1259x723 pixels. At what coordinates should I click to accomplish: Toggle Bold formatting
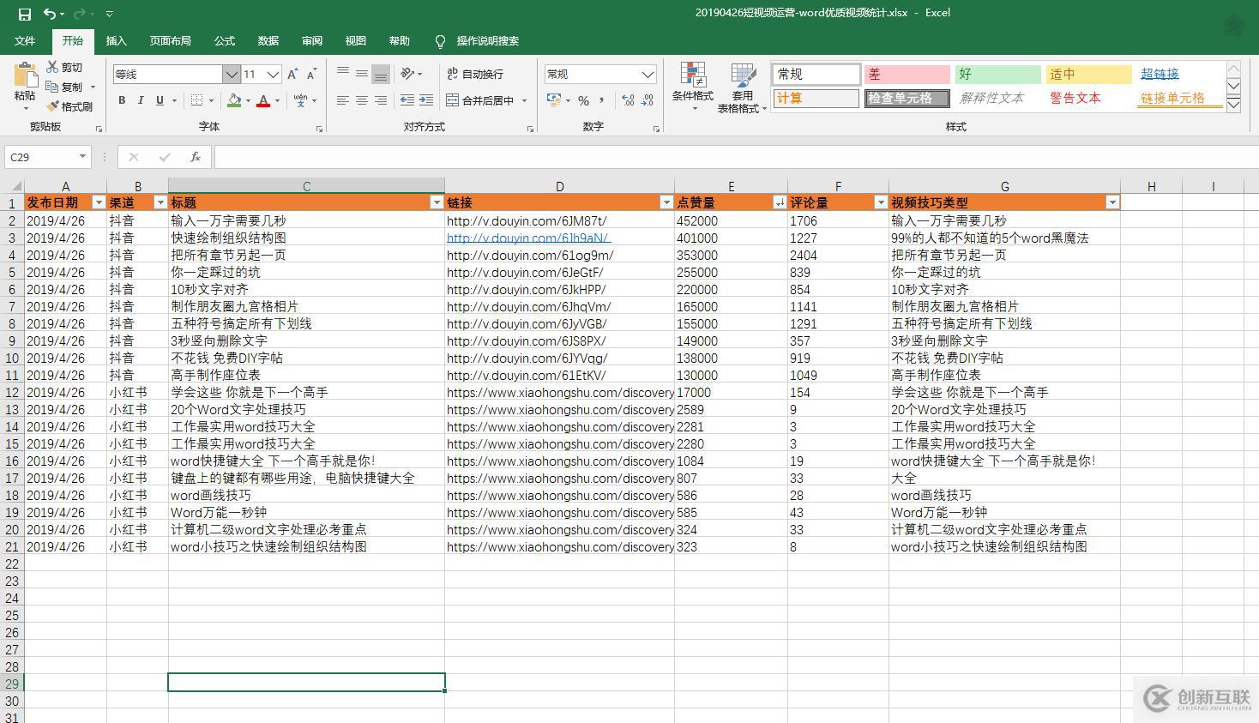[122, 100]
